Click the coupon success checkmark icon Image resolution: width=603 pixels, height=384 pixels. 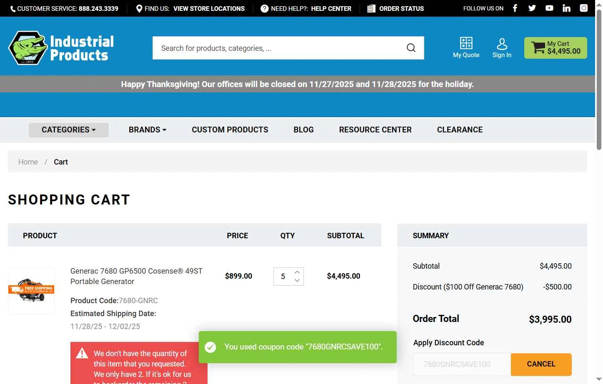(210, 347)
